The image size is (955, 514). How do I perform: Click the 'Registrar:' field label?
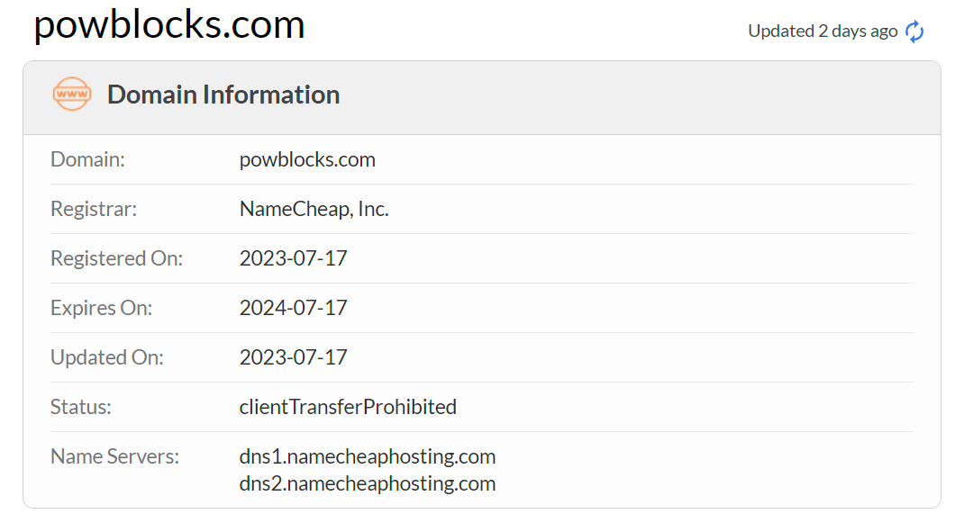point(94,209)
